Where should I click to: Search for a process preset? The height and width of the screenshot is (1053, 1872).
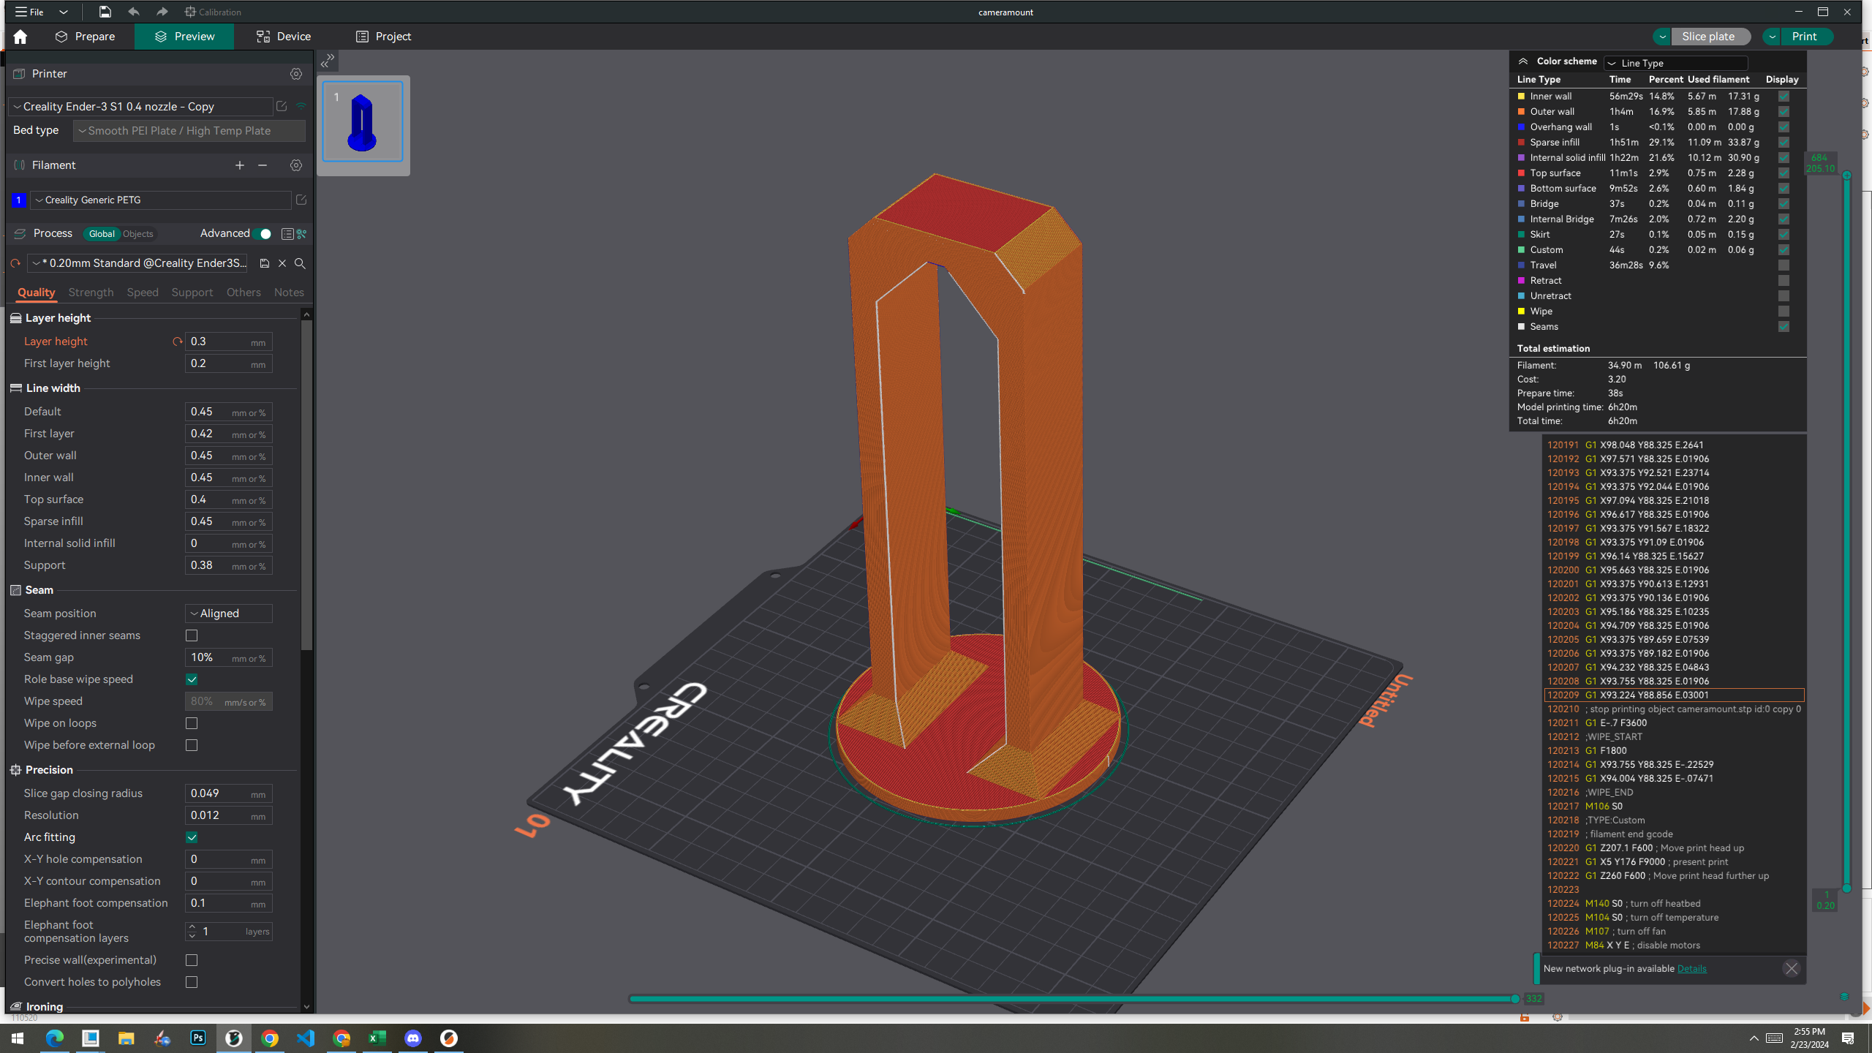coord(300,263)
